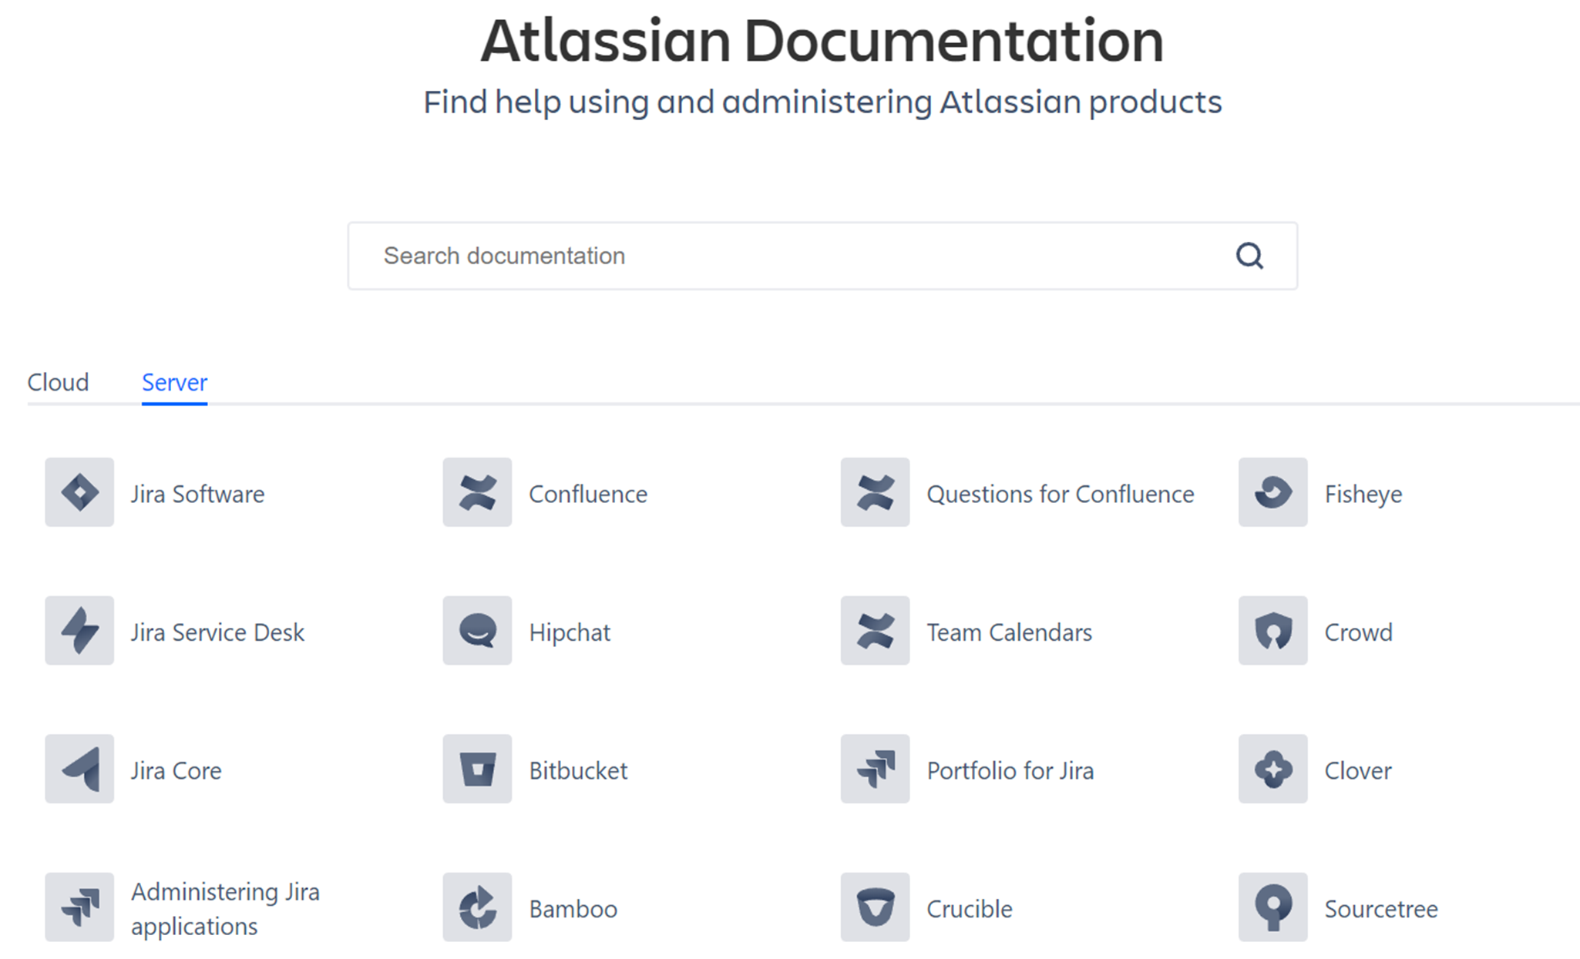Click the Clover text link
Viewport: 1580px width, 959px height.
point(1358,770)
